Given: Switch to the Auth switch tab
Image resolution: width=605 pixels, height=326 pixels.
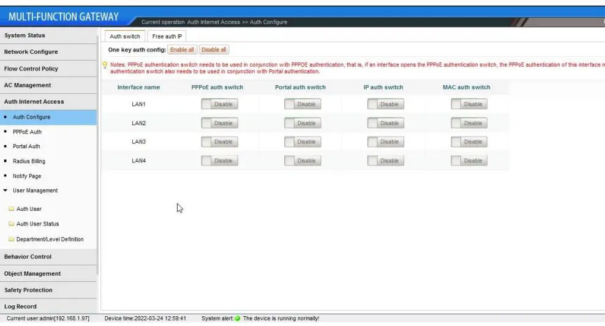Looking at the screenshot, I should coord(125,36).
